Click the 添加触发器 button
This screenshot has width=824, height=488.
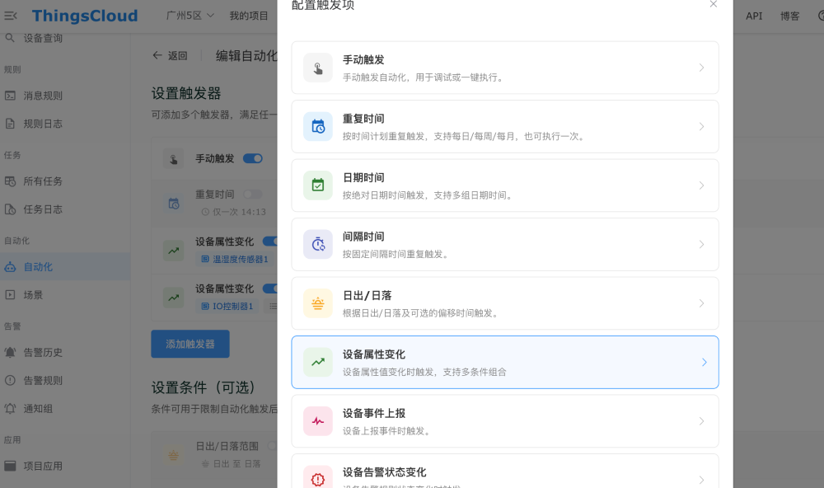pyautogui.click(x=190, y=344)
